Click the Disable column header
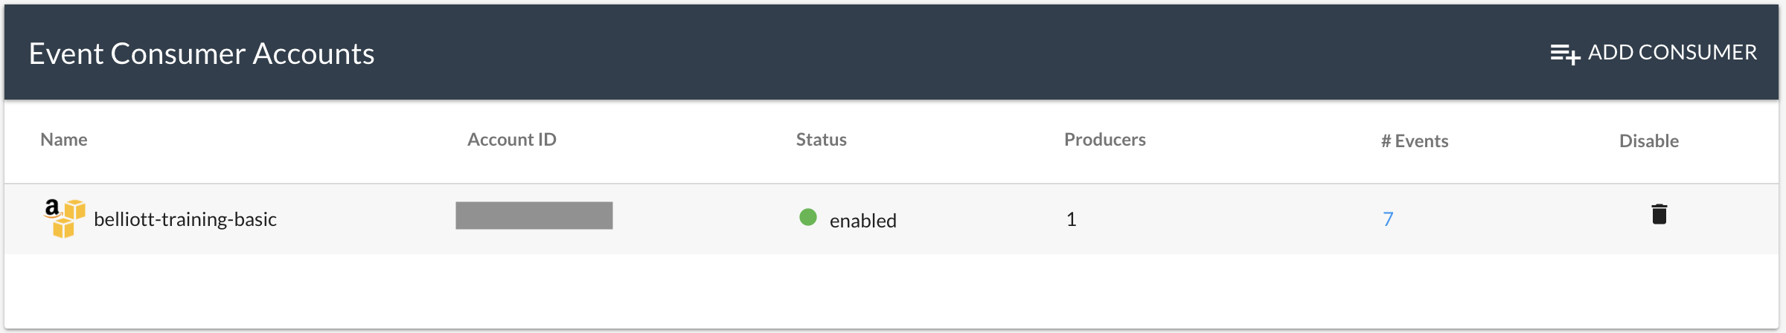1786x333 pixels. [x=1649, y=141]
